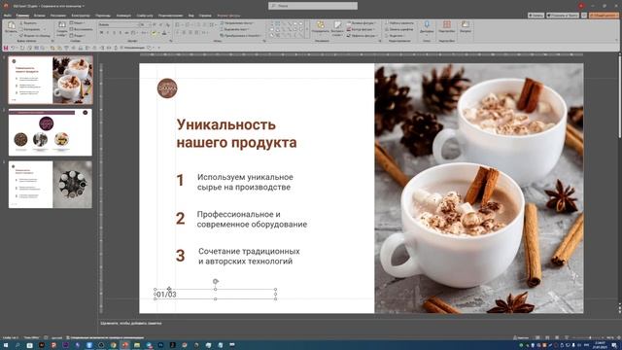Image resolution: width=622 pixels, height=350 pixels.
Task: Click the Undo arrow in the quick access toolbar
Action: pos(13,48)
